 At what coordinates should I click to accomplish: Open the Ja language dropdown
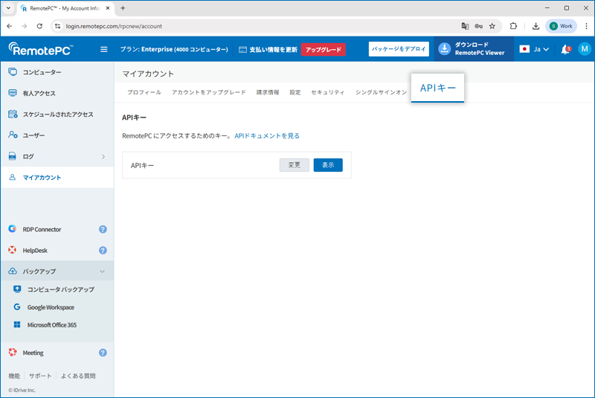534,49
